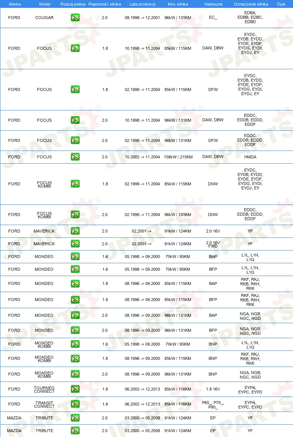Click the petrol icon in the Tourneo Connect row
The height and width of the screenshot is (437, 293).
[75, 389]
